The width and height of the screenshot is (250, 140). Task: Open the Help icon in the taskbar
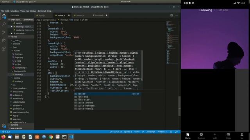pos(44,136)
